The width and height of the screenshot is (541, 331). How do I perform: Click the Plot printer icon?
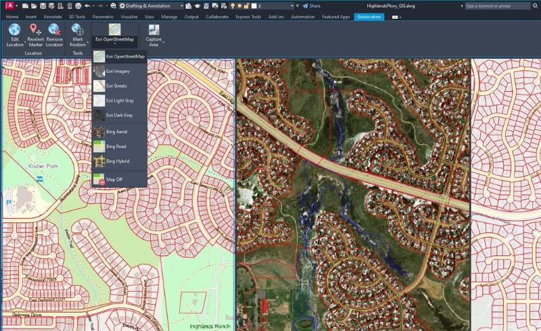[x=78, y=6]
